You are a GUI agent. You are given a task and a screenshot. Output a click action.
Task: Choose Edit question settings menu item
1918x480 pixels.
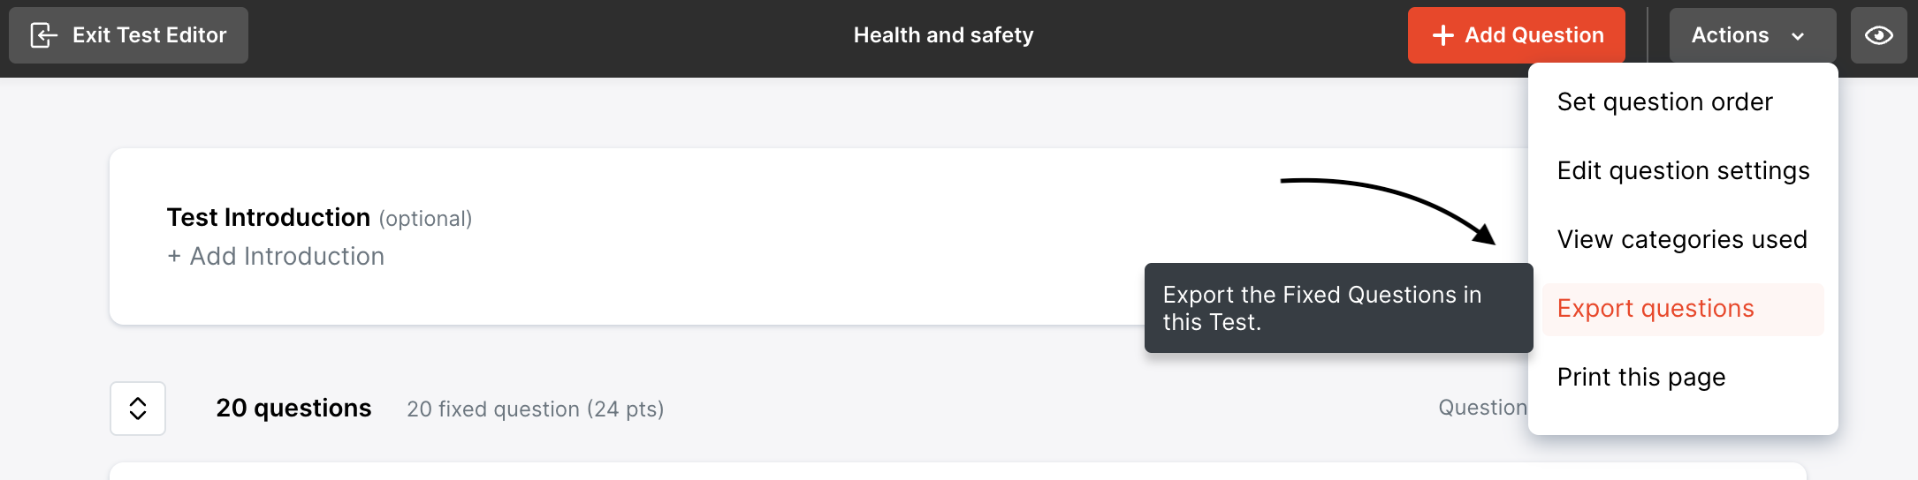pyautogui.click(x=1683, y=171)
